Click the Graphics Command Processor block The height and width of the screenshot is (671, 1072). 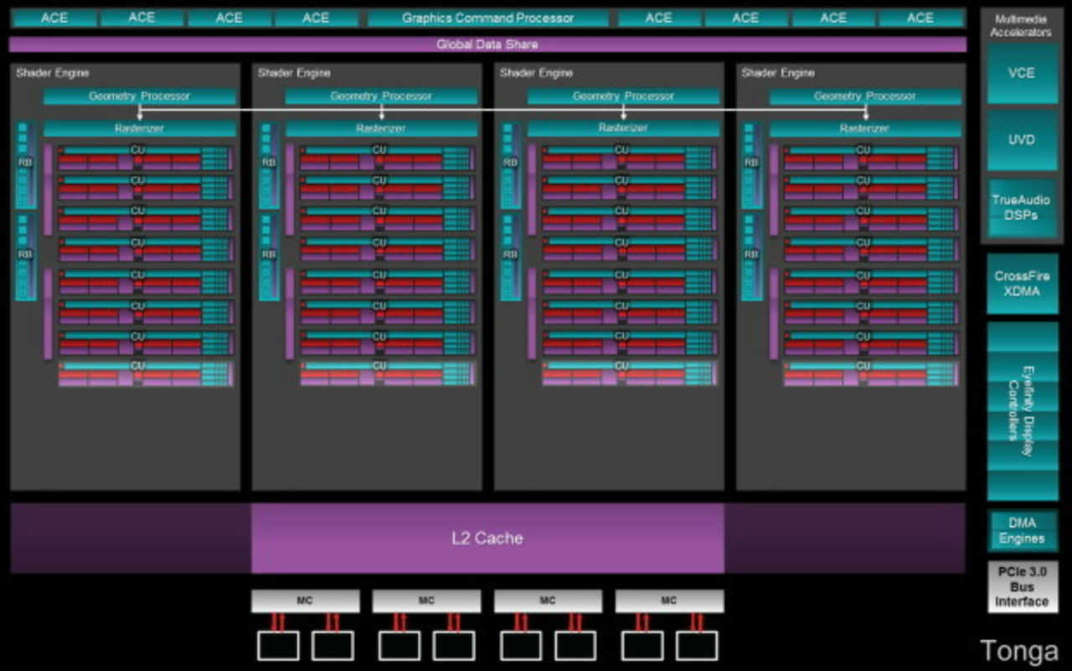pos(487,18)
